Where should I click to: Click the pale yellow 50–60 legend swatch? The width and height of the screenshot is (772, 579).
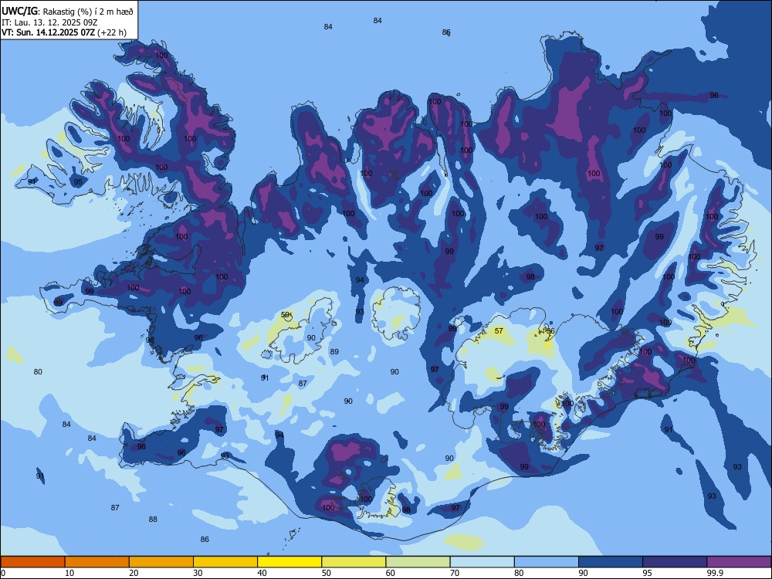[x=354, y=562]
